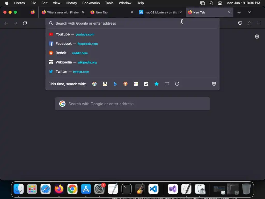Search this time with DuckDuckGo icon

pos(126,84)
